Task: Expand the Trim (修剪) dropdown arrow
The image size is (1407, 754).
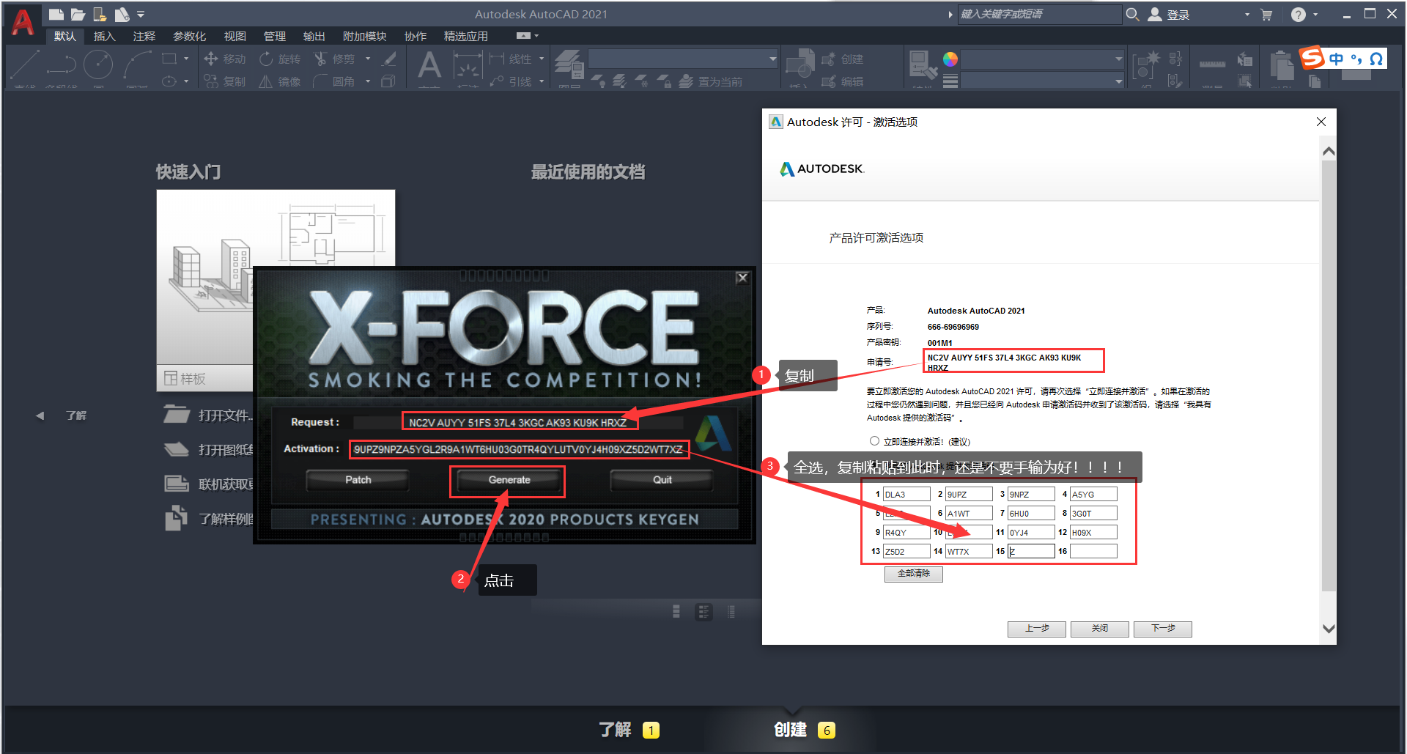Action: coord(368,59)
